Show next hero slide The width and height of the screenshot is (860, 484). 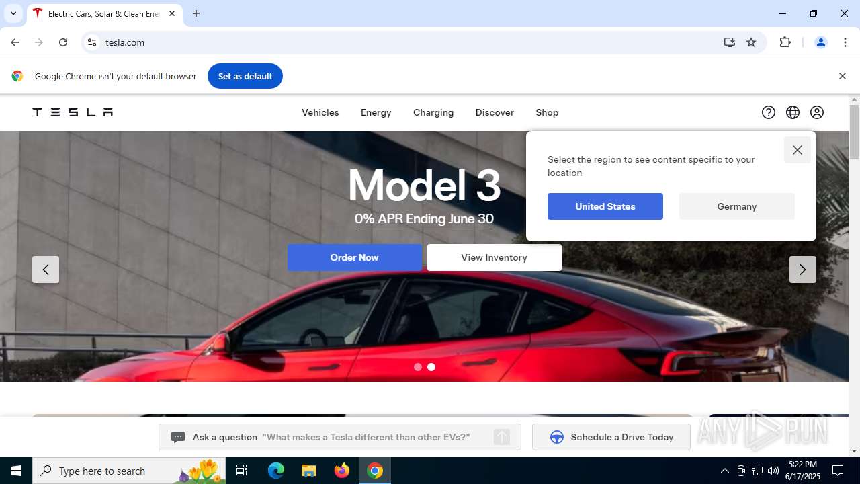pos(803,270)
